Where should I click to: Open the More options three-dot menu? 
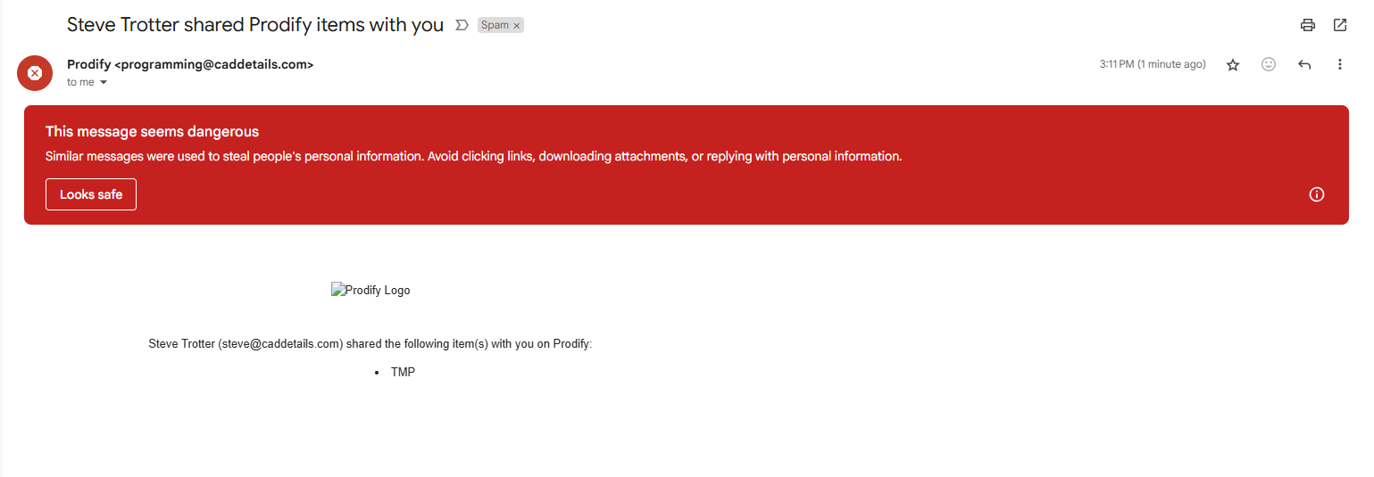tap(1339, 64)
